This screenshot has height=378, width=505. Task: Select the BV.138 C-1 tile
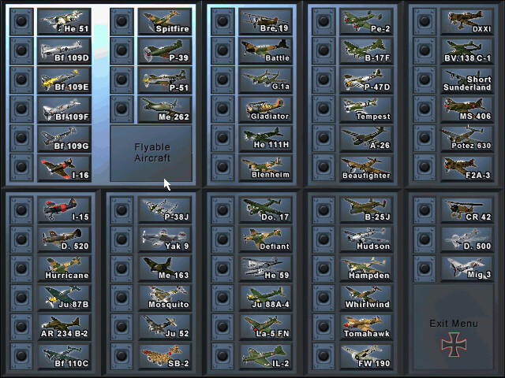467,50
